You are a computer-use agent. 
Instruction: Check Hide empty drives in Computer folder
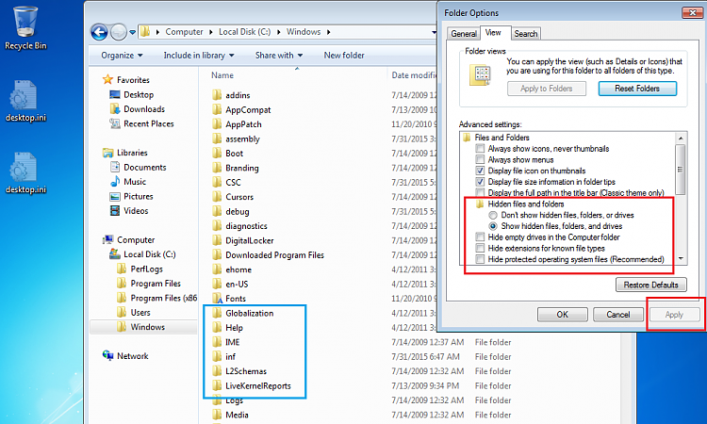(480, 237)
